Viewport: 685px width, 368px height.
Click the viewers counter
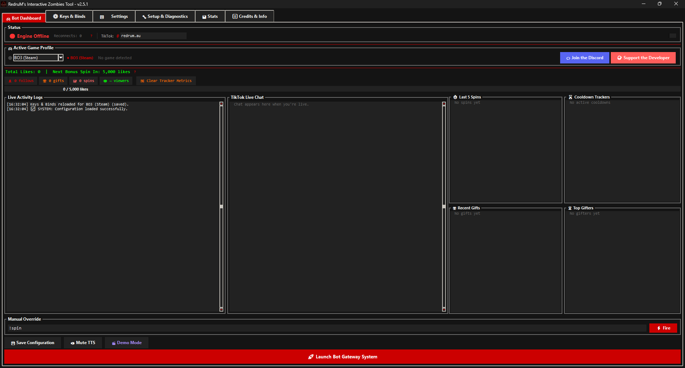(x=116, y=81)
